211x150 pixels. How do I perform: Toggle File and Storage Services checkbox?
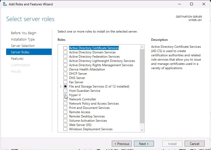click(x=65, y=86)
